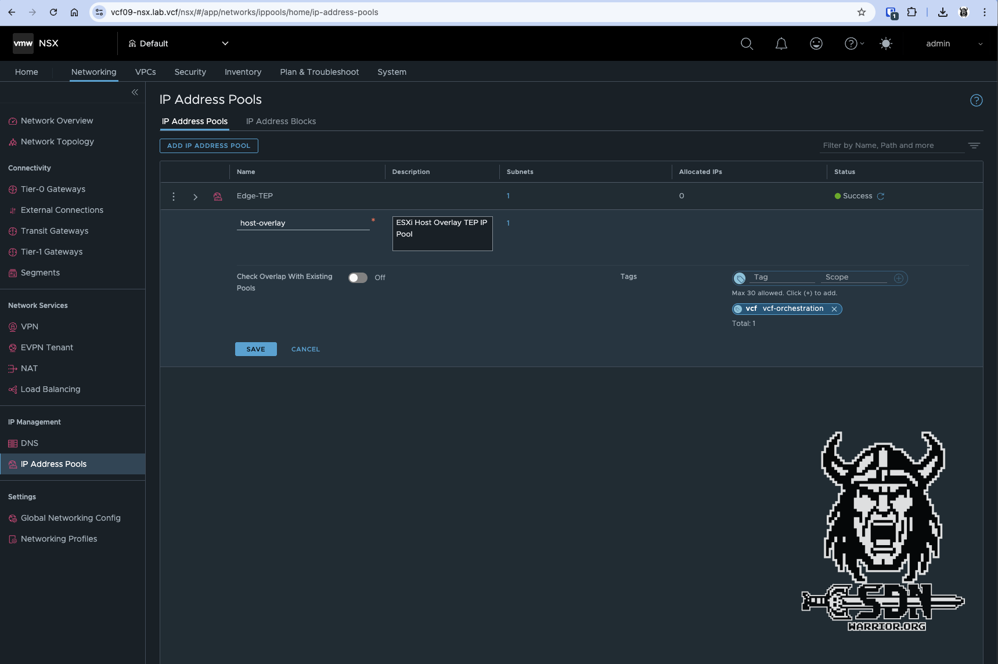Click ADD IP ADDRESS POOL
This screenshot has height=664, width=998.
tap(208, 146)
